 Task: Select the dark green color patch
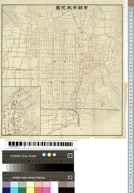(x=22, y=190)
